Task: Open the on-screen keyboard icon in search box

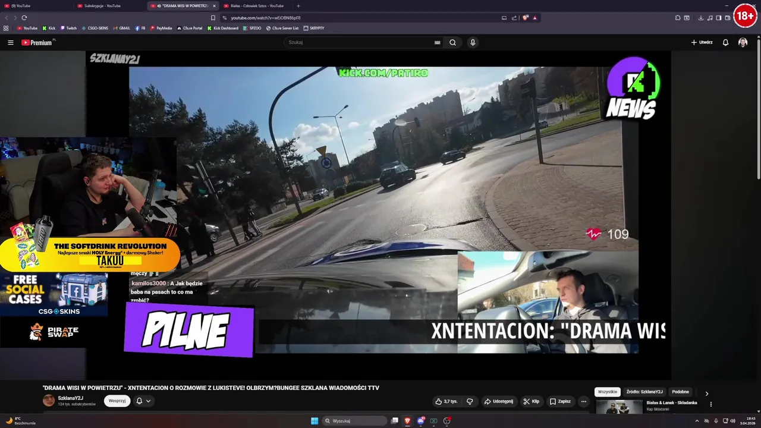Action: point(437,42)
